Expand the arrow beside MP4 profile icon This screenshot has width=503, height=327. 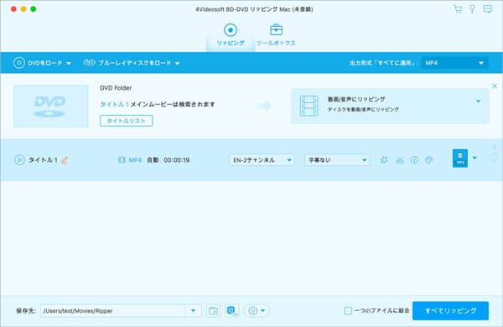pyautogui.click(x=474, y=158)
